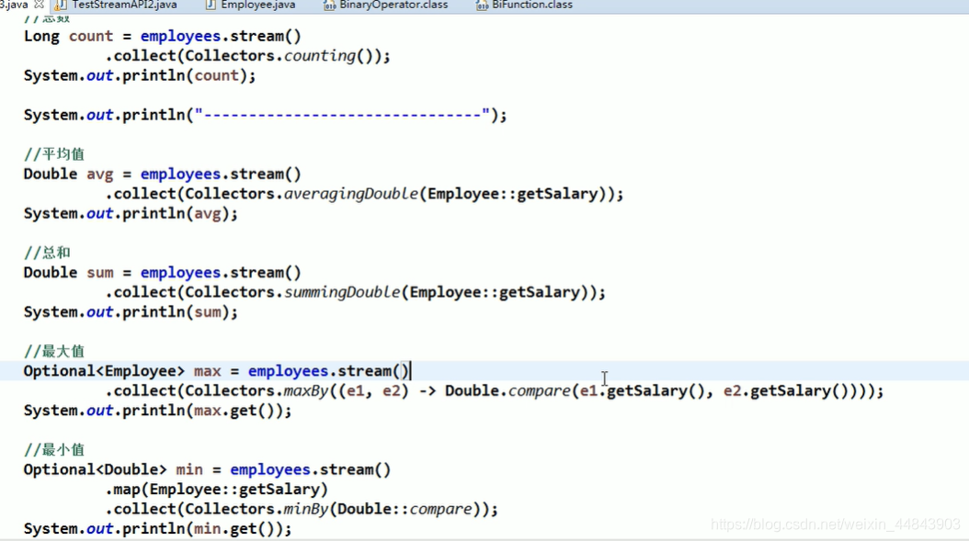Click the 'sum' variable in its declaration
The width and height of the screenshot is (969, 541).
click(x=99, y=273)
